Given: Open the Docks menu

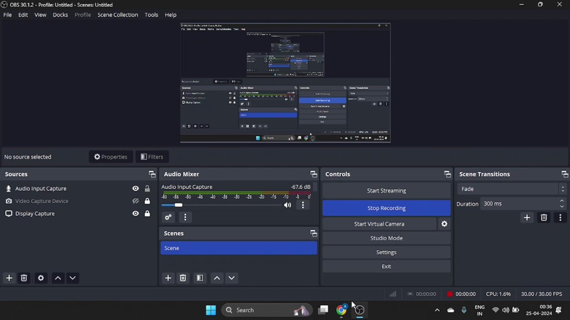Looking at the screenshot, I should [x=60, y=15].
